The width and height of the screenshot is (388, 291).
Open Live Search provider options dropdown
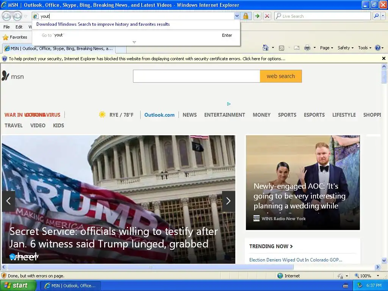(383, 16)
